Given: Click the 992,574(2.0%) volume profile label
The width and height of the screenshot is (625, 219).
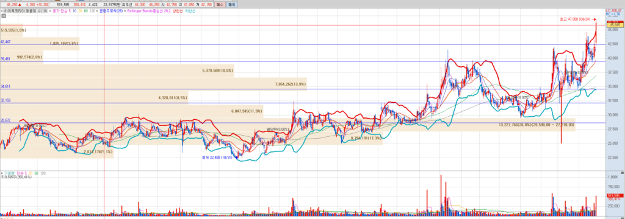Looking at the screenshot, I should (29, 57).
